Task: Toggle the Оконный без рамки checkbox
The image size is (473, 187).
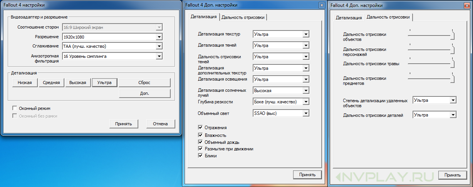Action: point(15,116)
